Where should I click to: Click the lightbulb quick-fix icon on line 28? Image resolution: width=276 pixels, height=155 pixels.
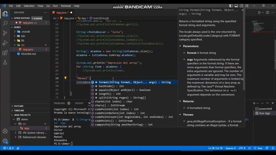(x=65, y=78)
